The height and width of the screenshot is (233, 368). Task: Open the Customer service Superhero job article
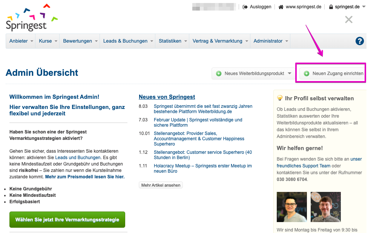click(x=203, y=155)
